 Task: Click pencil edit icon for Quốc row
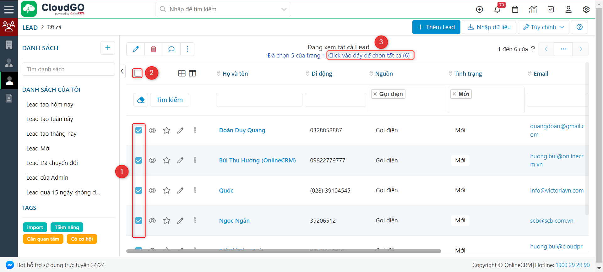[x=180, y=190]
